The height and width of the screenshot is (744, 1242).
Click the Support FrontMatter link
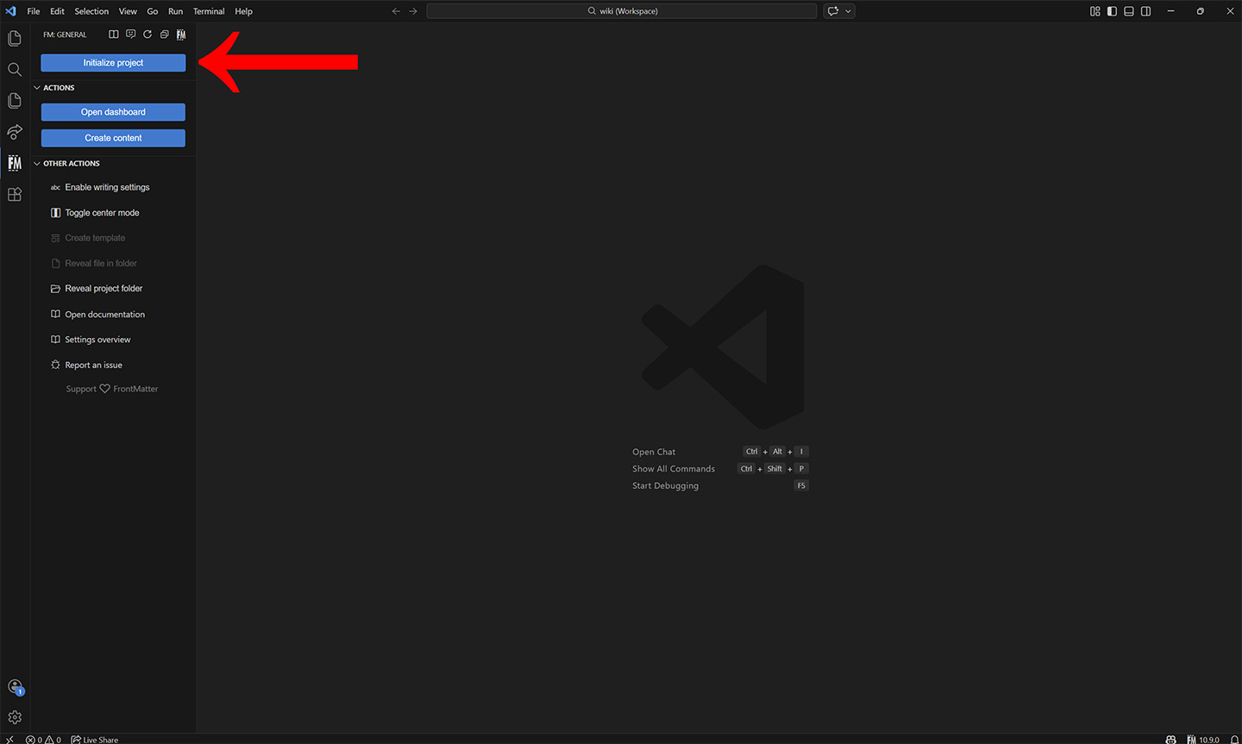tap(112, 389)
